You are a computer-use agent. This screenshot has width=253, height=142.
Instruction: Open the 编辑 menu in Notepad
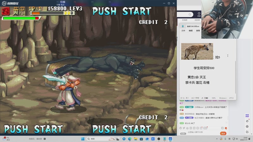191,31
